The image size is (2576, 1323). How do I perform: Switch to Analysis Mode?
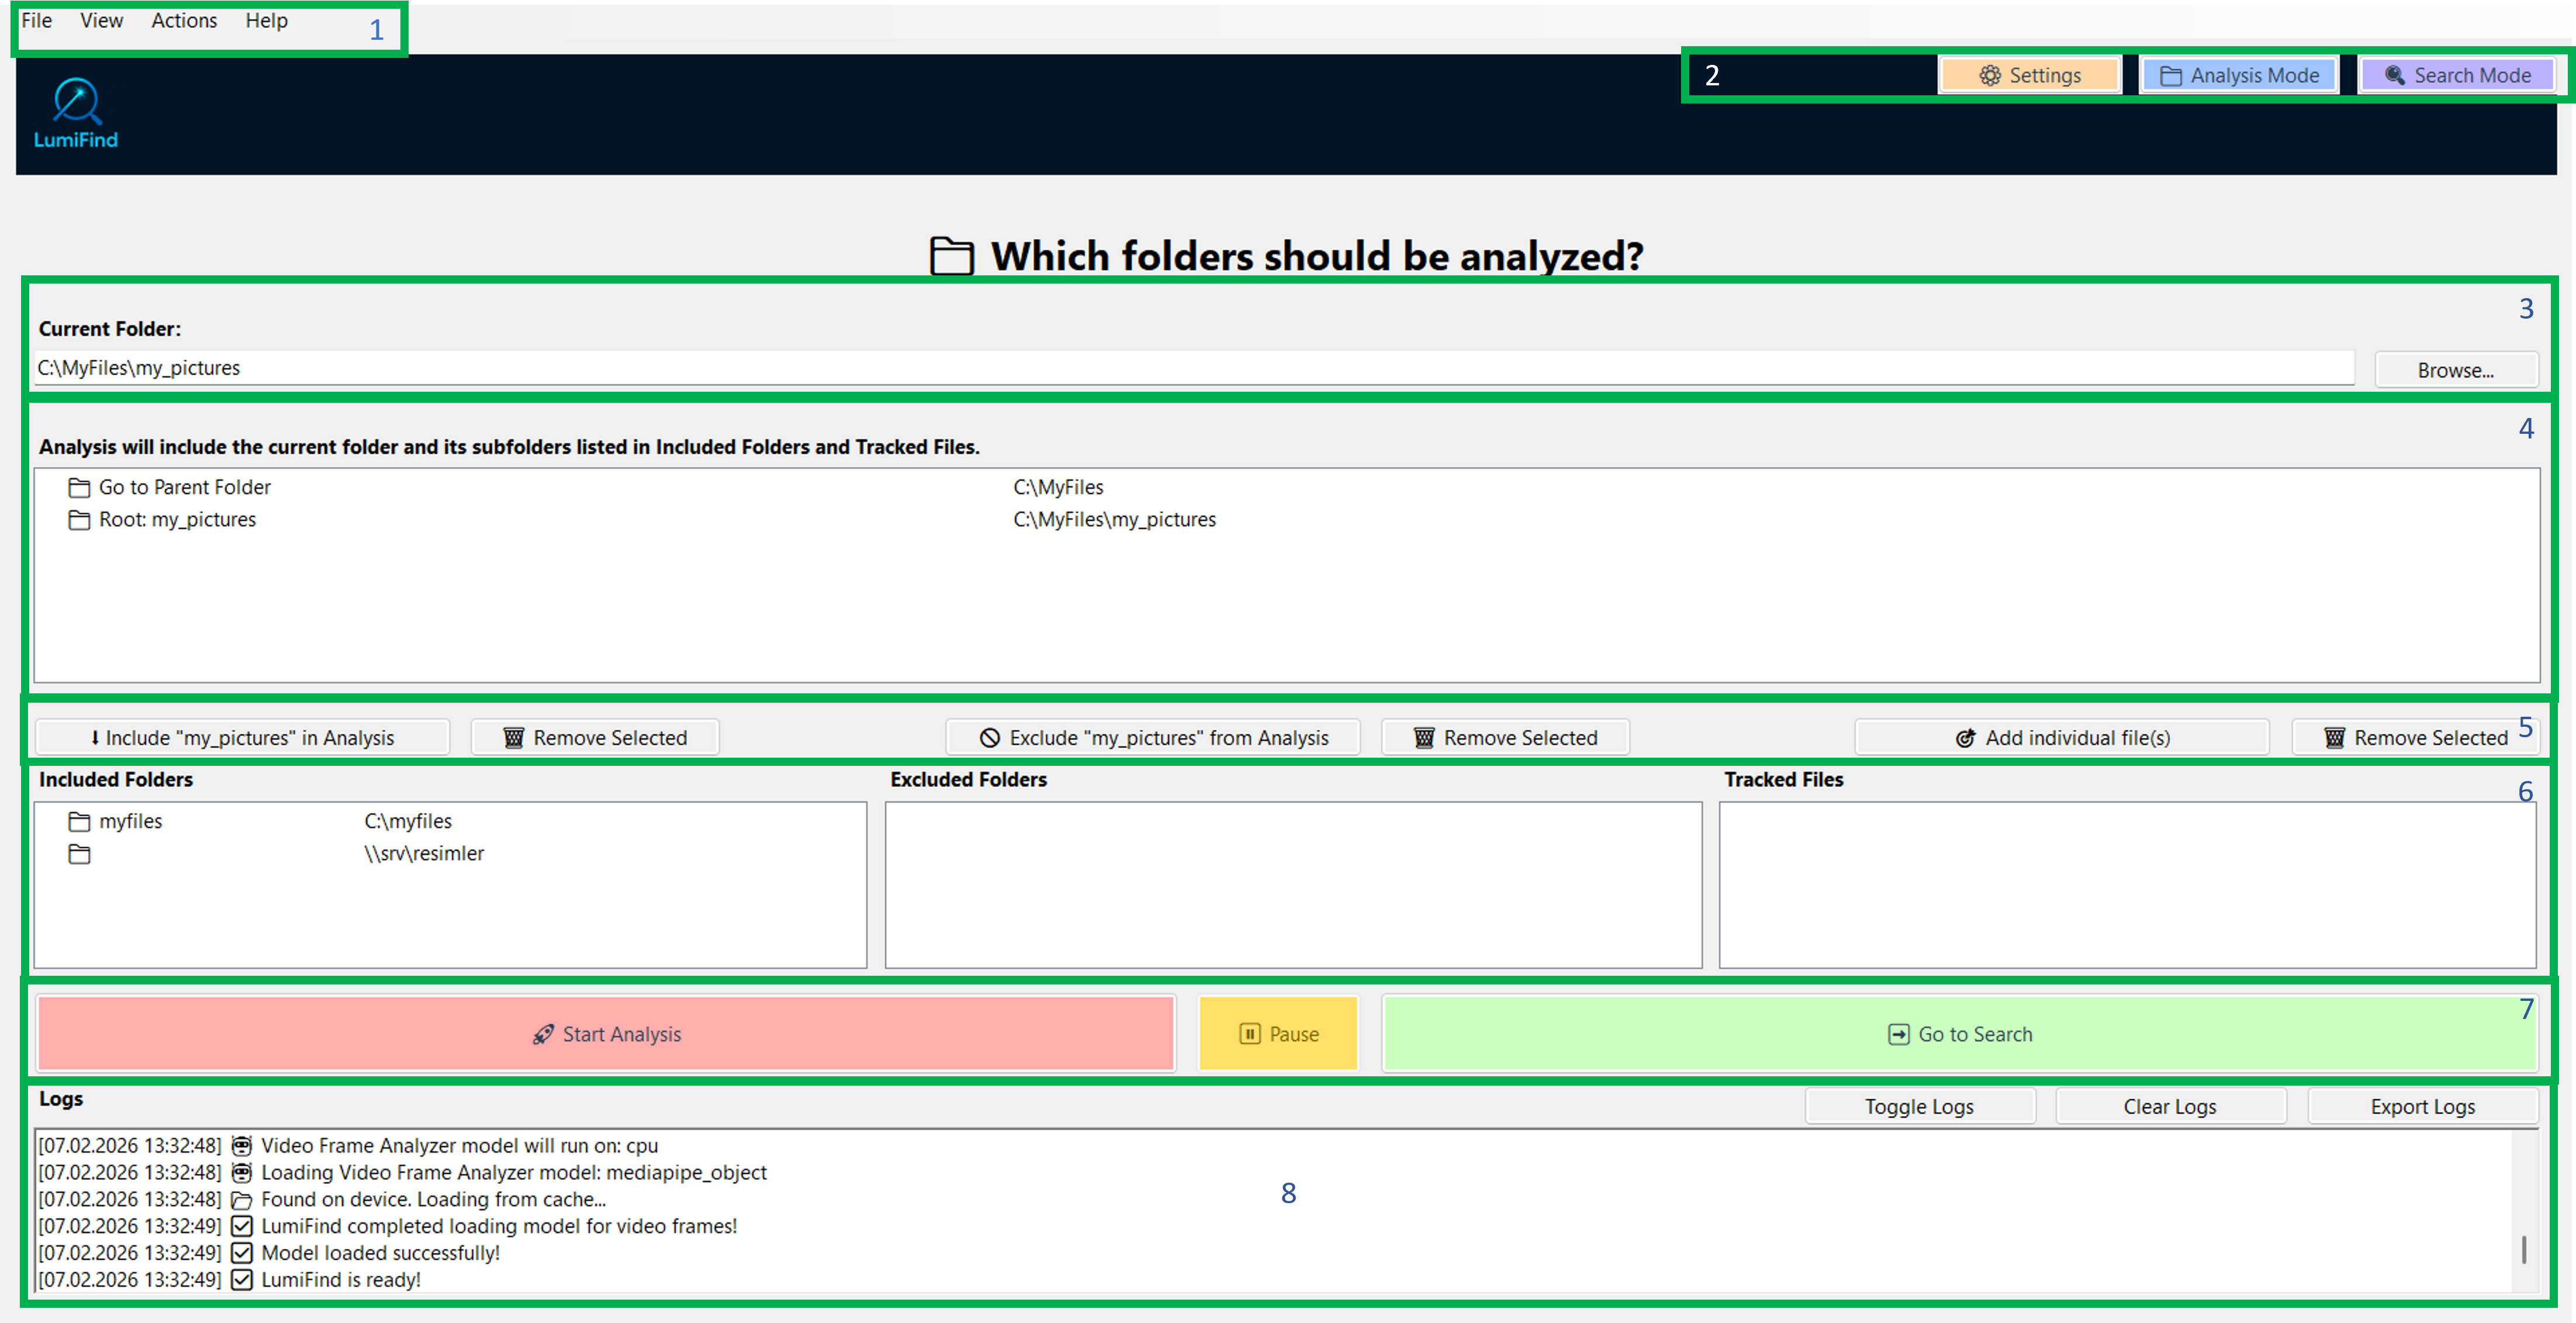point(2238,75)
